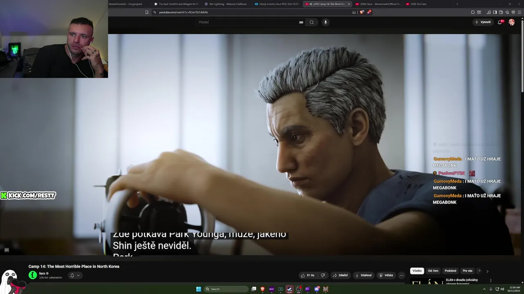The image size is (524, 294).
Task: Open the Windows Start button
Action: point(199,289)
